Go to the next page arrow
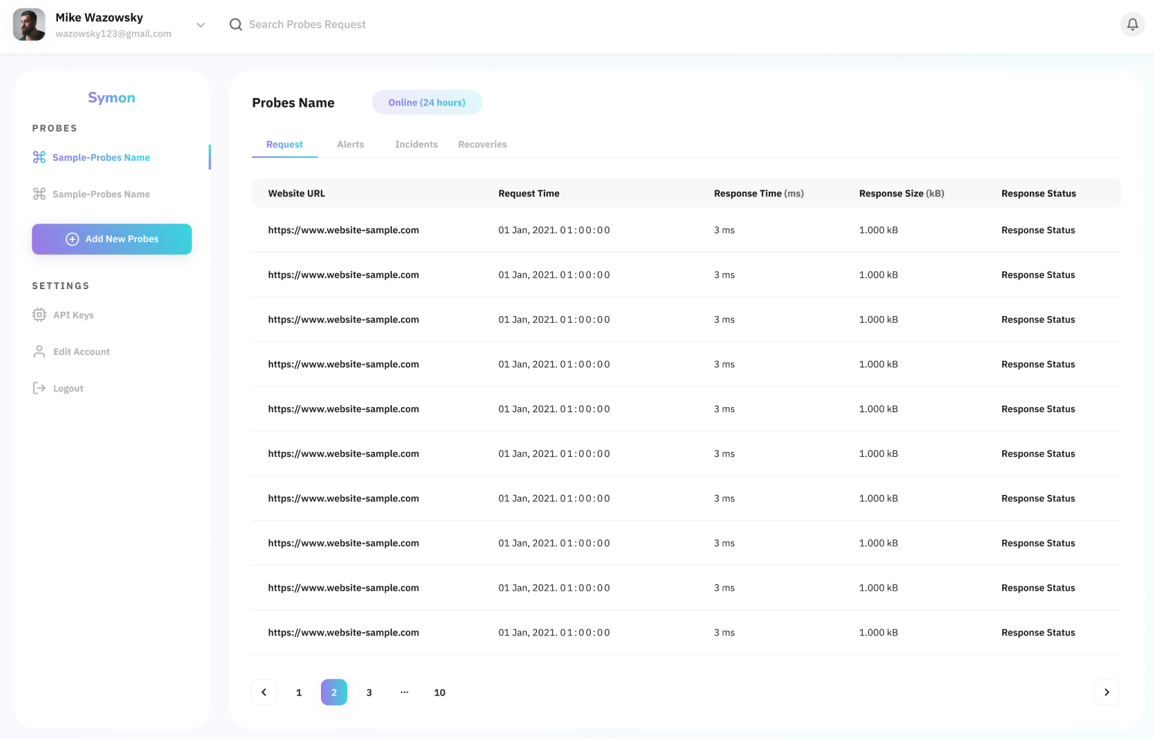 [1106, 692]
